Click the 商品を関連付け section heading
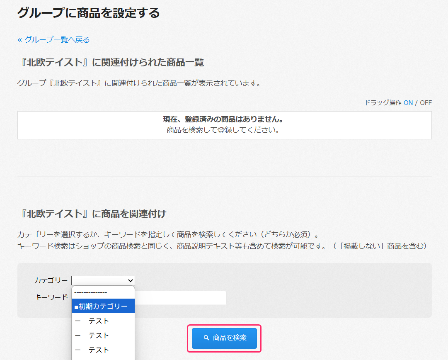This screenshot has width=448, height=360. point(92,214)
